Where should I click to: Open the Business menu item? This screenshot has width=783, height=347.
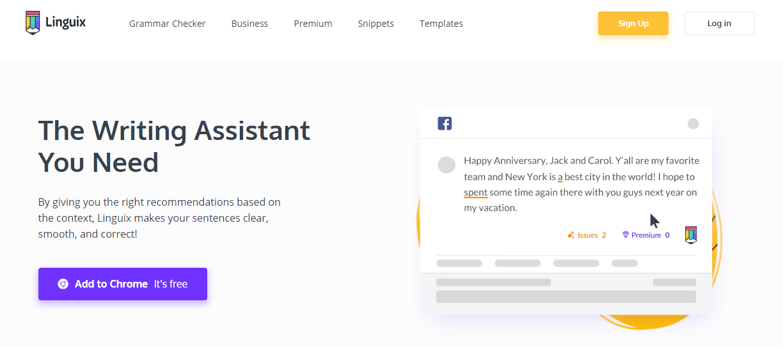[x=249, y=24]
